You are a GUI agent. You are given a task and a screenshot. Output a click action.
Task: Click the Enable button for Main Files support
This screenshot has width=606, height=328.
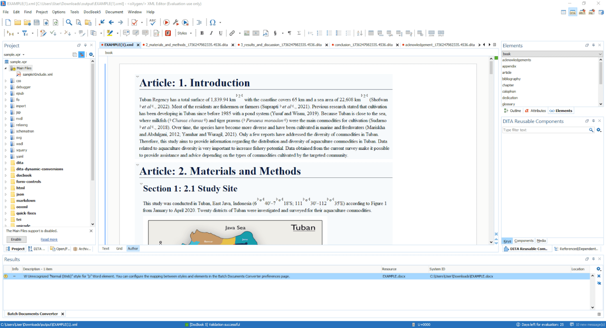coord(16,239)
